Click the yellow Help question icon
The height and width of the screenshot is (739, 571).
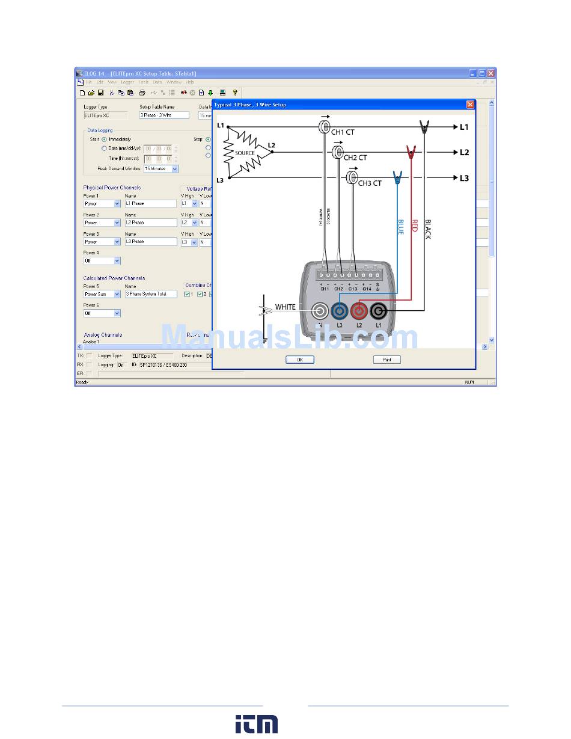click(x=235, y=93)
